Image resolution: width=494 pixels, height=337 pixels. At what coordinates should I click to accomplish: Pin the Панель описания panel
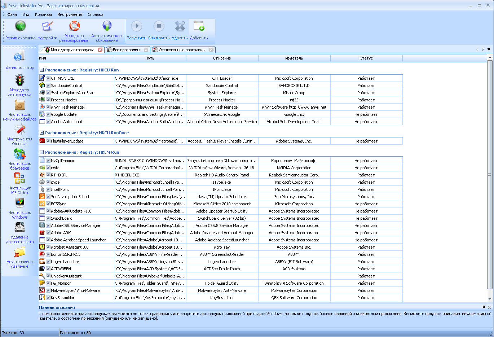coord(484,307)
